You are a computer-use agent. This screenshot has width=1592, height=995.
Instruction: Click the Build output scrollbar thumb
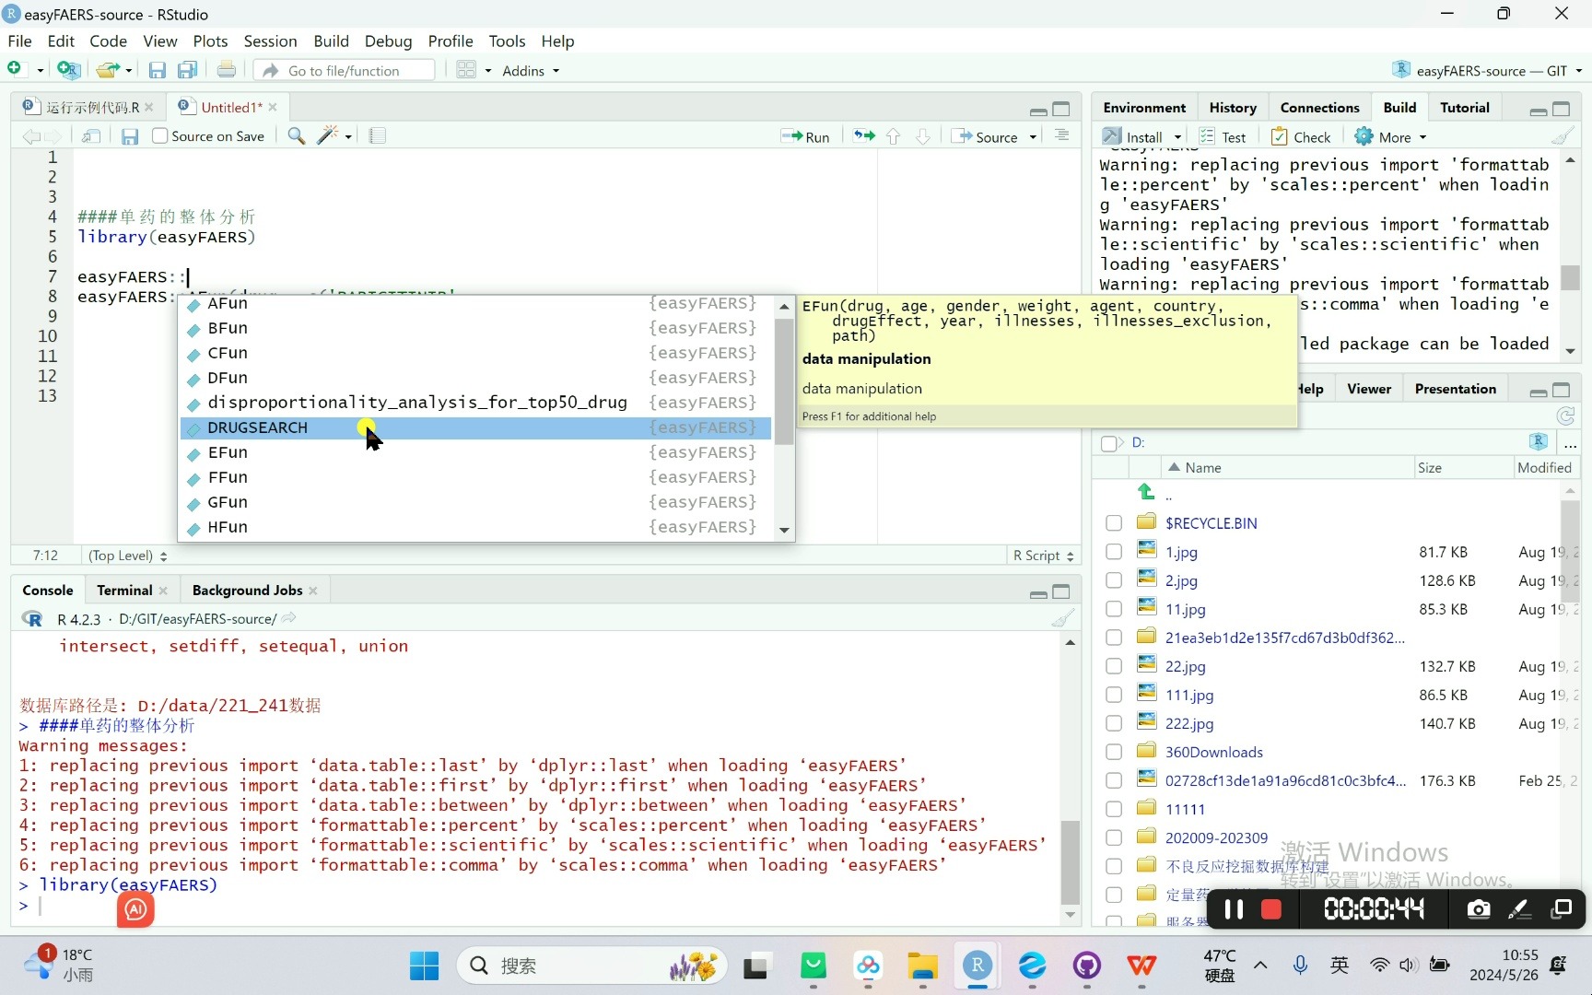click(1570, 277)
